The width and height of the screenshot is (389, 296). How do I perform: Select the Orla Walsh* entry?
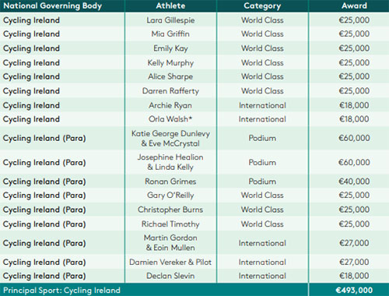click(x=170, y=119)
